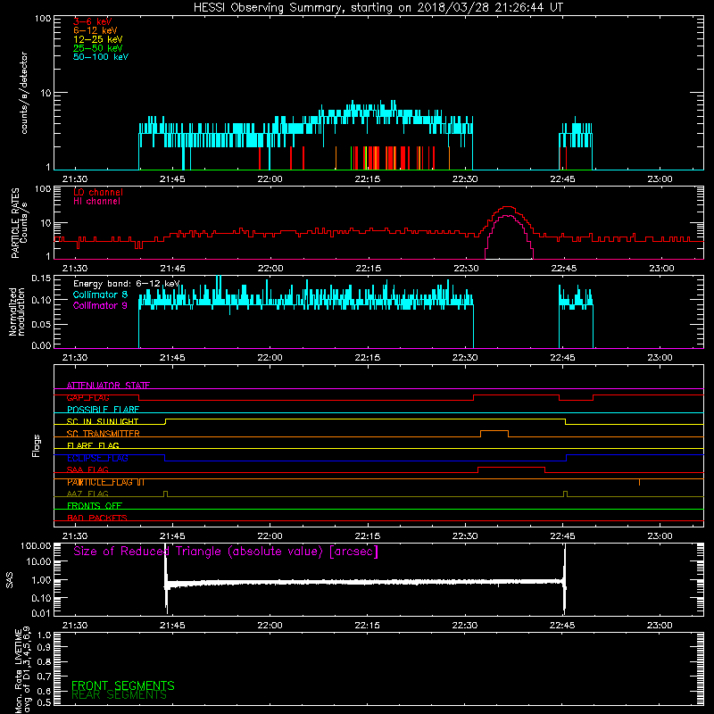Image resolution: width=714 pixels, height=714 pixels.
Task: Click the HESSI Observing Summary title text
Action: [x=378, y=8]
